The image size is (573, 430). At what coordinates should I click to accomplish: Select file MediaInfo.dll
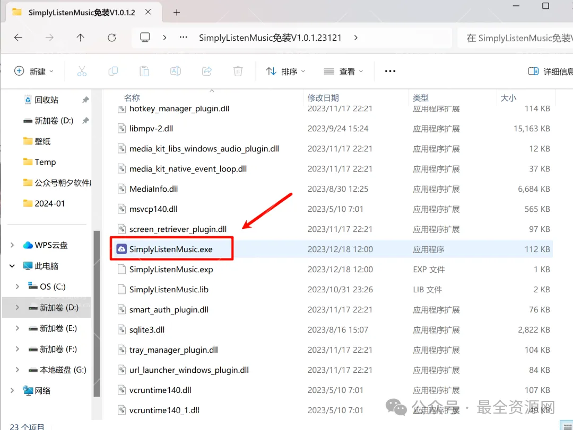pos(153,189)
